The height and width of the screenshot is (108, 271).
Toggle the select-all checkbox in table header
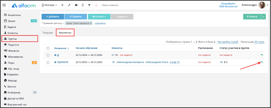click(48, 48)
